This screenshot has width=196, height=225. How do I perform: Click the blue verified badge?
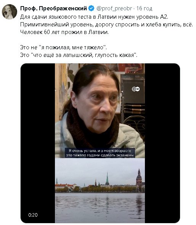(x=92, y=8)
